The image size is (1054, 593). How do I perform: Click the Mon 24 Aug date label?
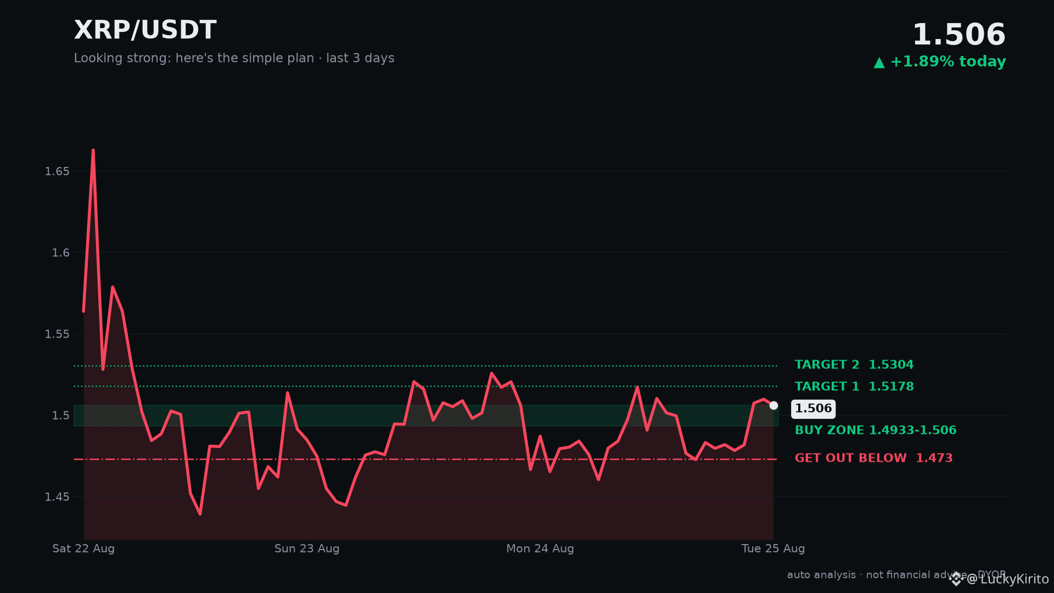click(x=540, y=549)
